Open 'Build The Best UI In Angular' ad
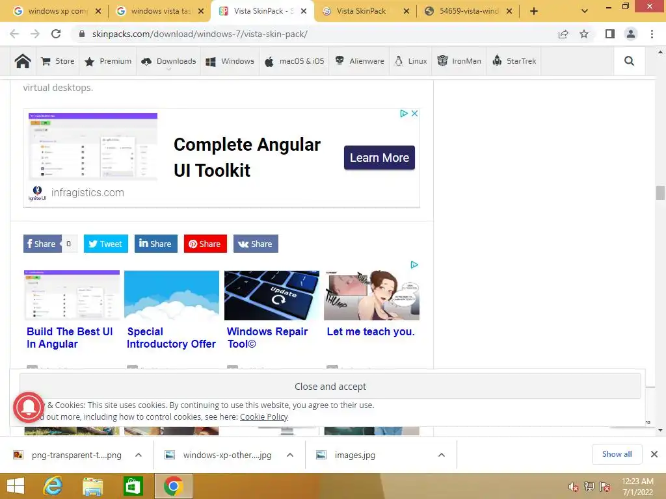The image size is (666, 499). [70, 338]
